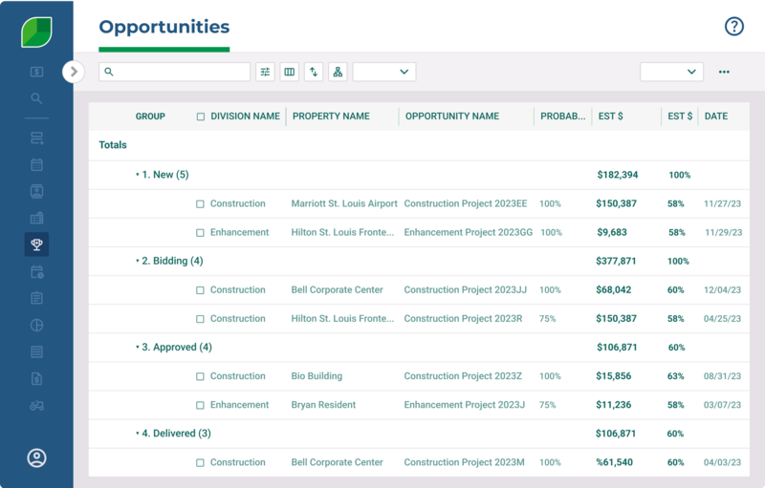This screenshot has height=488, width=765.
Task: Open the dropdown at toolbar right side
Action: [671, 72]
